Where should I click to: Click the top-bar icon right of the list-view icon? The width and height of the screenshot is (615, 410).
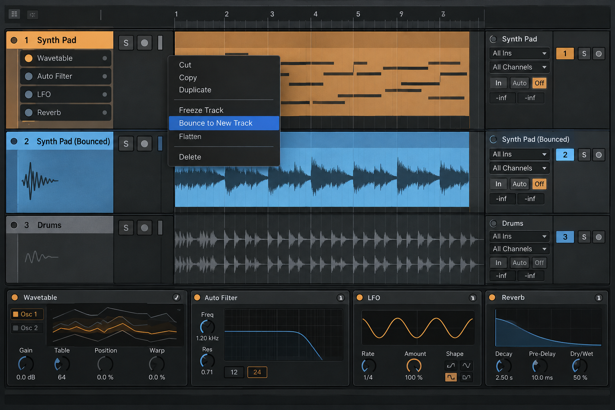(x=32, y=15)
